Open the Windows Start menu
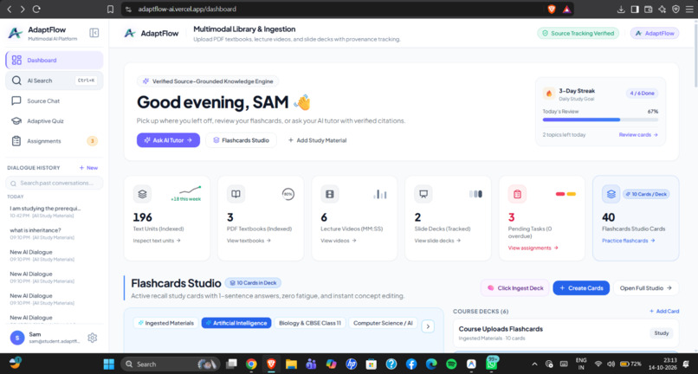Screen dimensions: 698x374 108,364
